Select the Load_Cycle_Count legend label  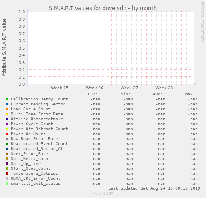coord(31,109)
